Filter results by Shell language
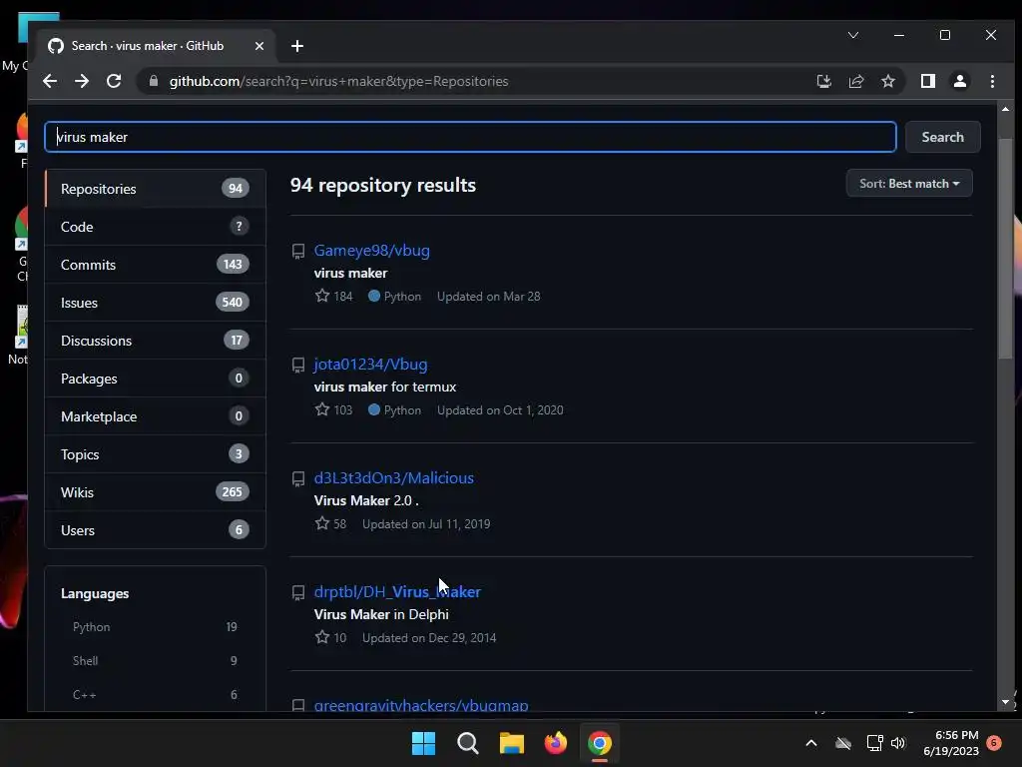Viewport: 1022px width, 767px height. pyautogui.click(x=155, y=661)
